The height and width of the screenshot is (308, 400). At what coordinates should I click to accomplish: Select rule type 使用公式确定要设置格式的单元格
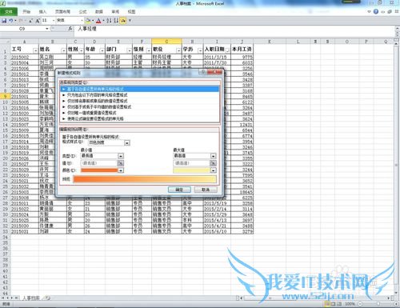point(140,118)
